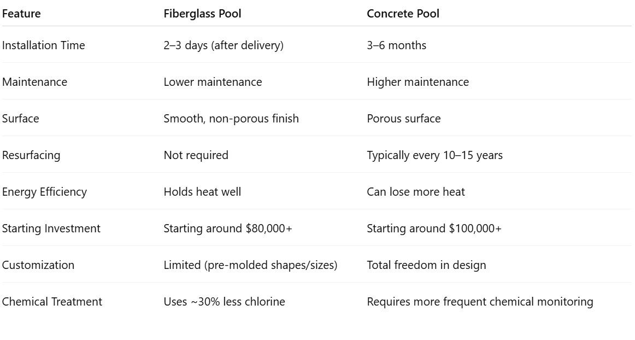Select the Installation Time row label
The image size is (635, 340).
44,45
